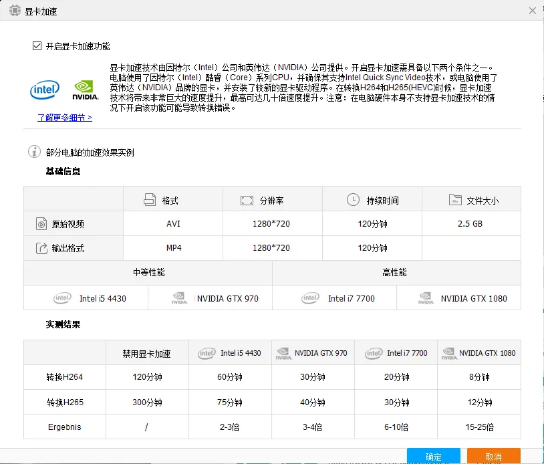The width and height of the screenshot is (544, 464).
Task: Click the 文件大小 folder icon
Action: [x=455, y=199]
